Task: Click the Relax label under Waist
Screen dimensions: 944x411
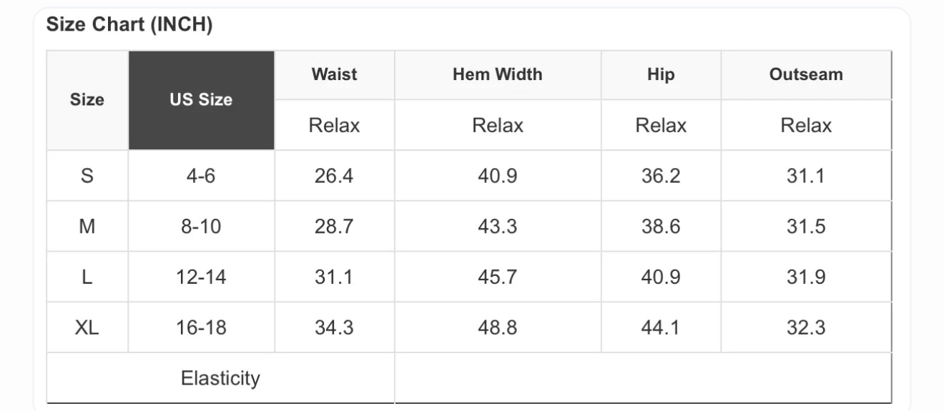Action: pyautogui.click(x=334, y=126)
